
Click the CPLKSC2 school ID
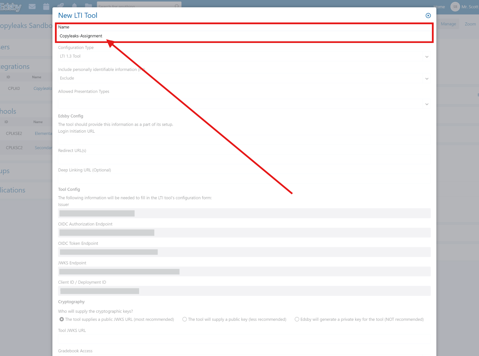[14, 148]
